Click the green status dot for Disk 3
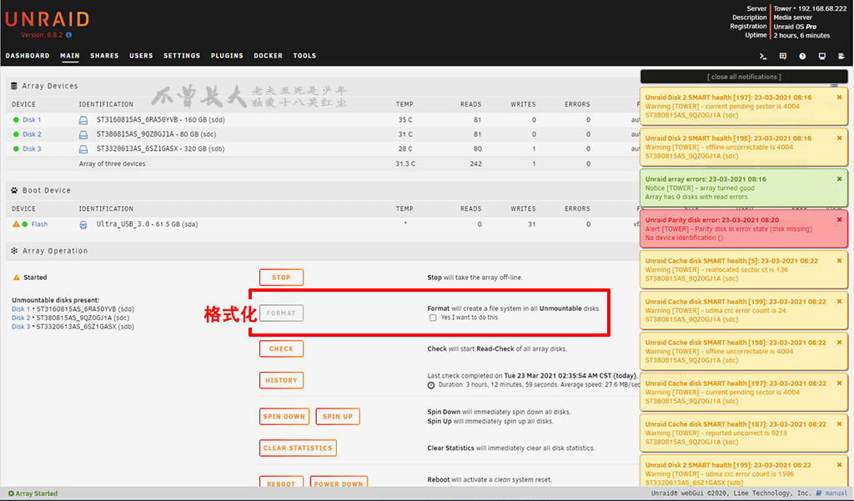Screen dimensions: 854x501 pos(16,149)
